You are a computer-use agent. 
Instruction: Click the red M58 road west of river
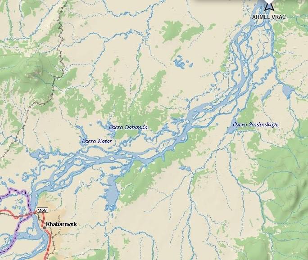14,215
